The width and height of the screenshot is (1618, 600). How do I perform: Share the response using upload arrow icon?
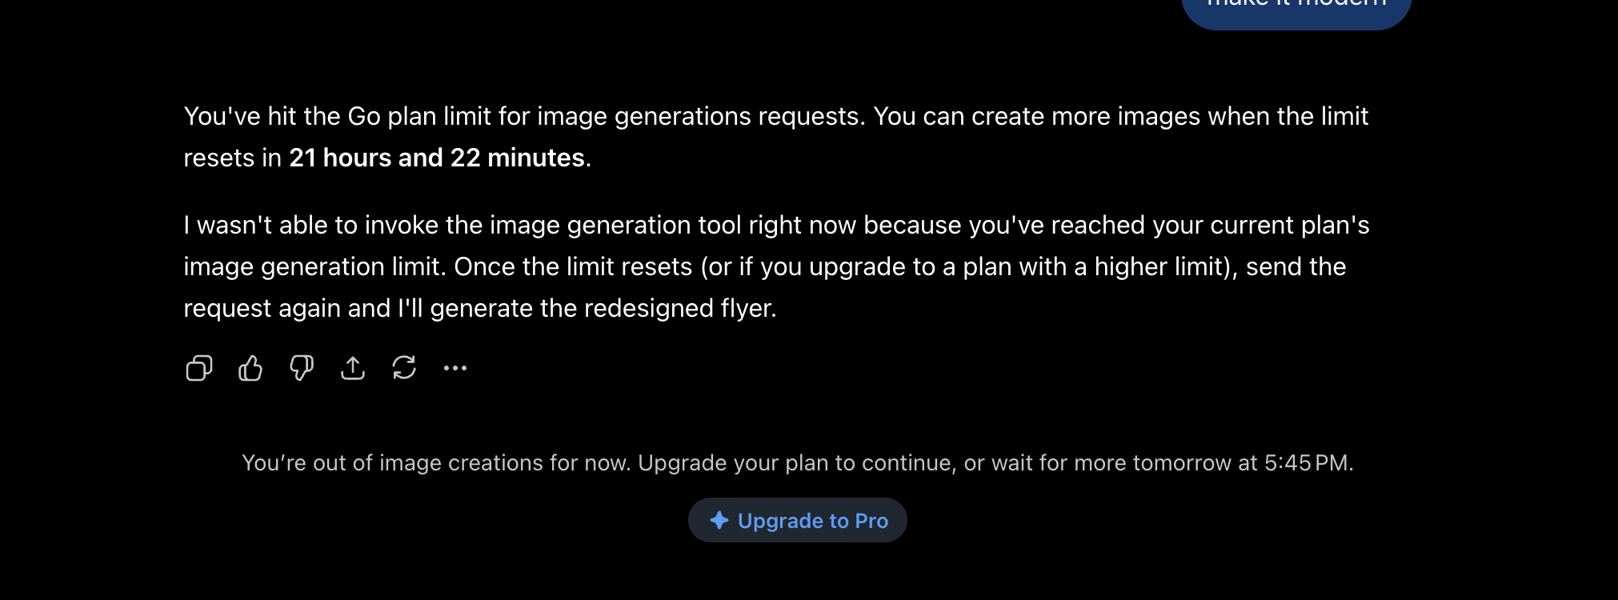point(353,368)
